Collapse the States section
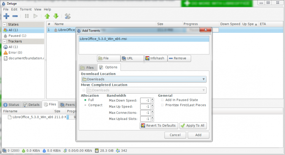The image size is (285, 155). click(5, 24)
